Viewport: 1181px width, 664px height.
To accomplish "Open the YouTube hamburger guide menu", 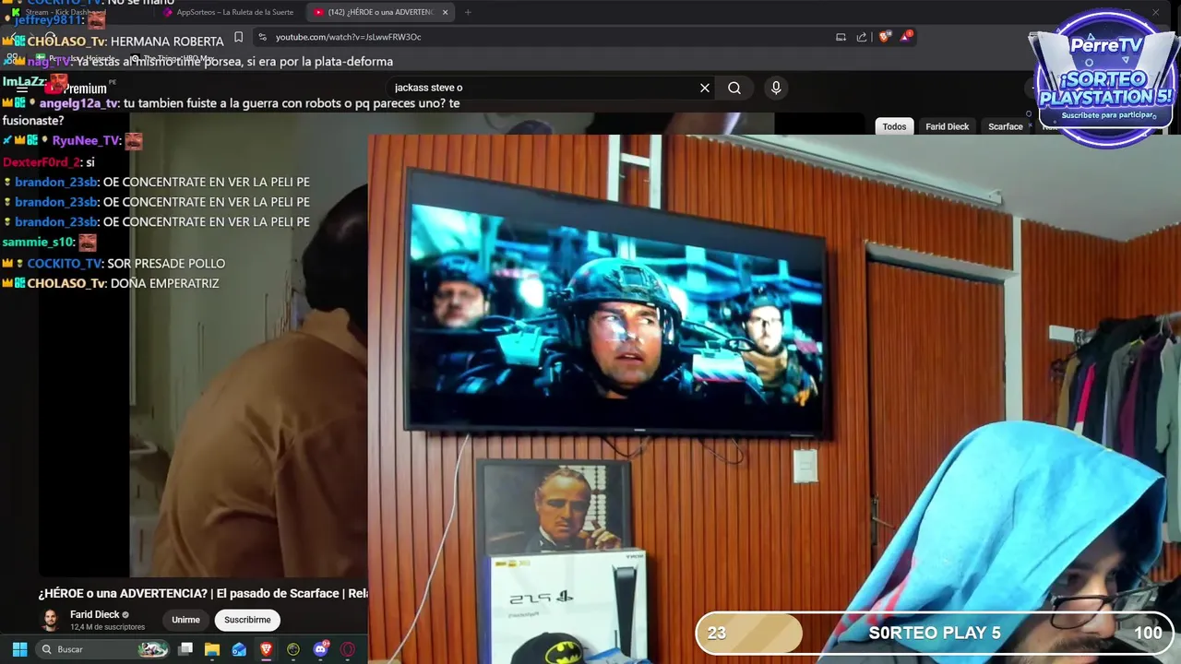I will point(21,89).
